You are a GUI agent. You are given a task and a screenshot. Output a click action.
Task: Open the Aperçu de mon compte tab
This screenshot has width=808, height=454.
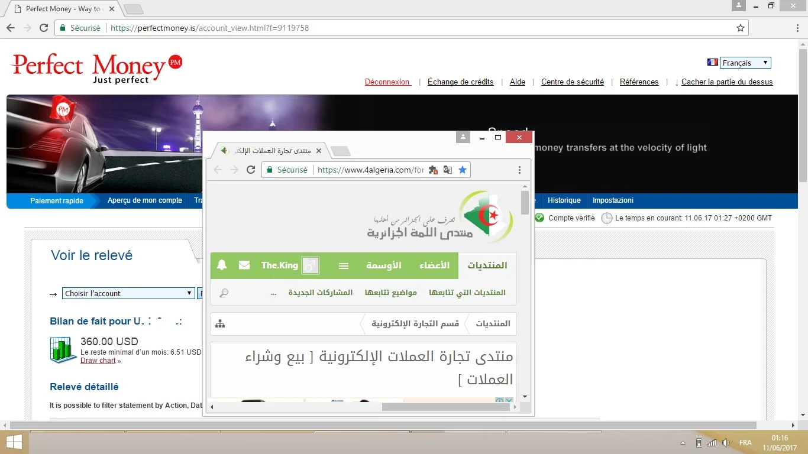click(x=145, y=200)
